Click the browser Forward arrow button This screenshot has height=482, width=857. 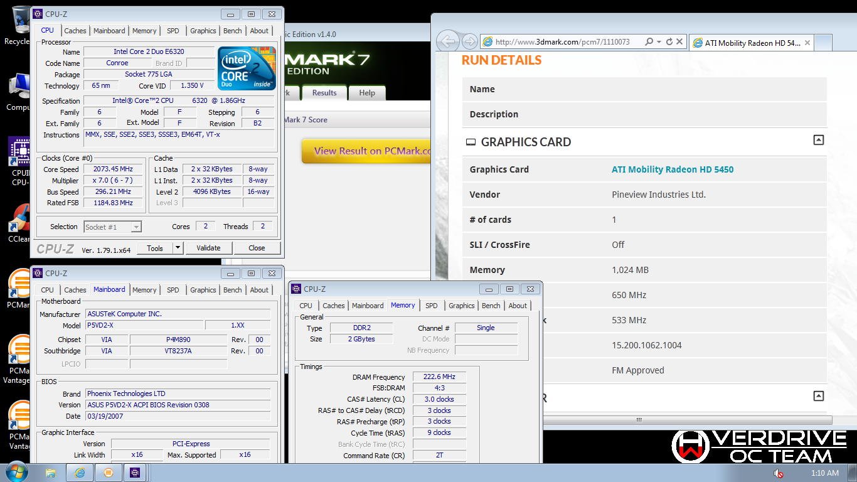tap(469, 41)
